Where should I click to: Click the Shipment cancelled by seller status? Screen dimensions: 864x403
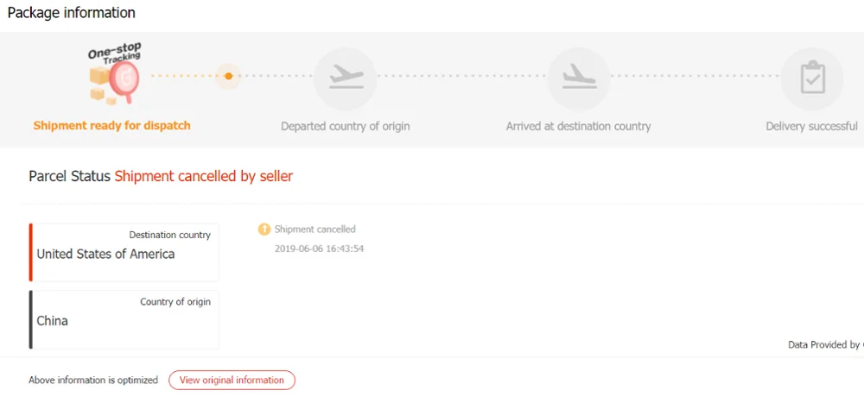point(204,176)
